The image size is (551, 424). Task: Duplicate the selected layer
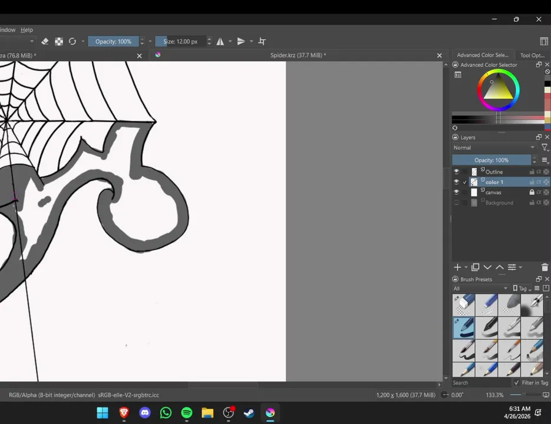click(476, 267)
